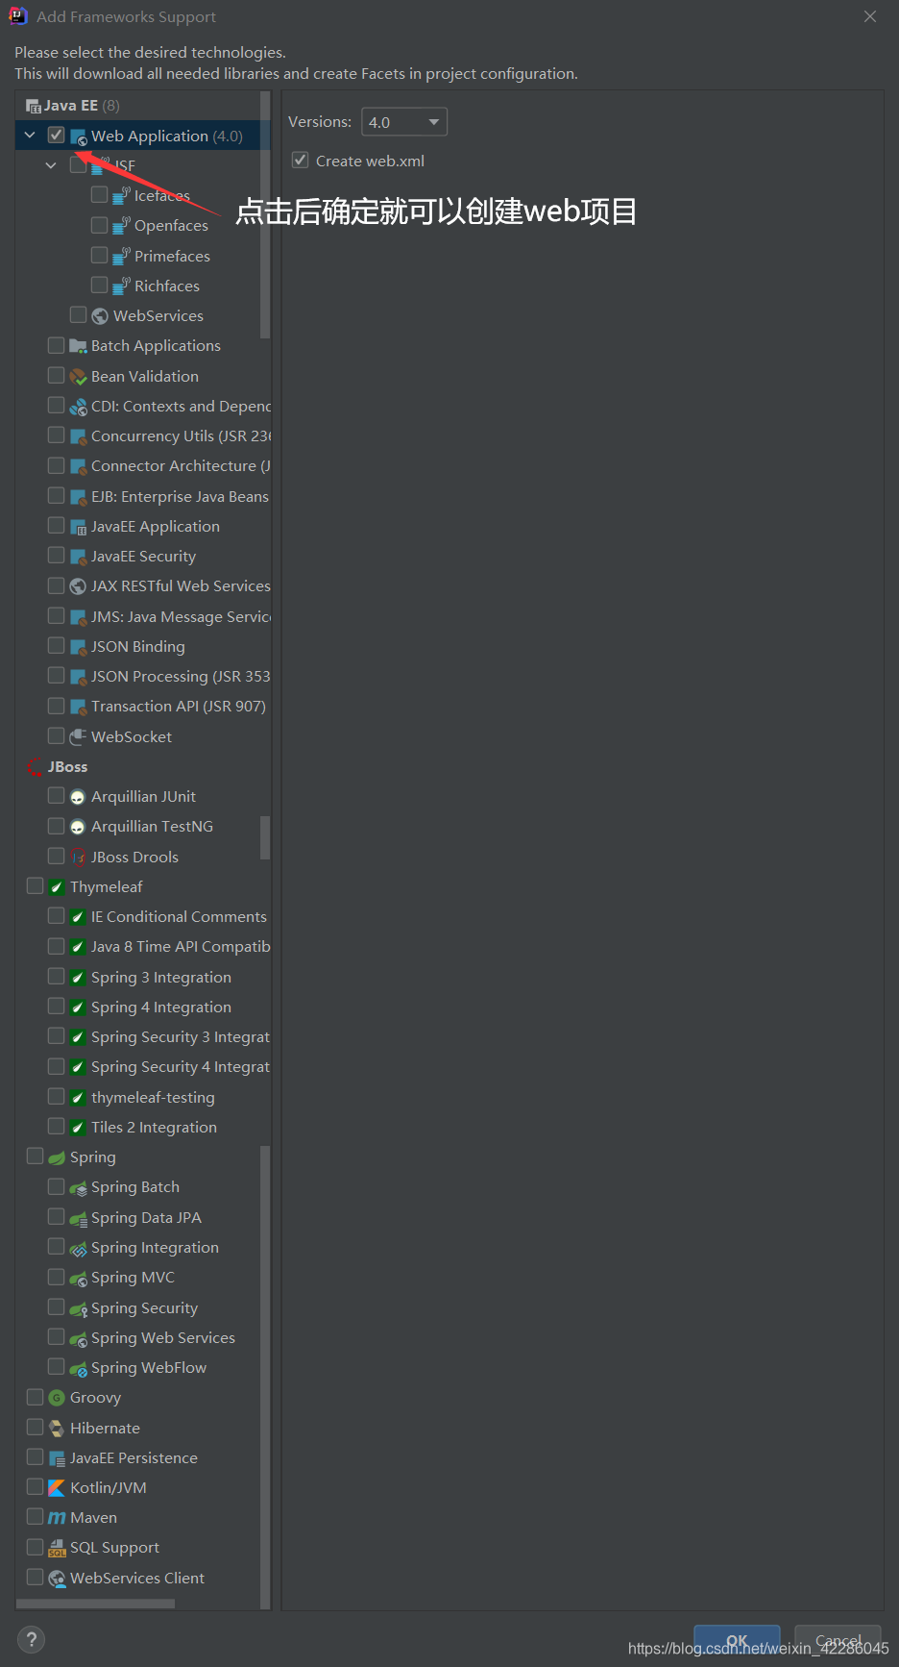Select Richfaces in the tree

[x=167, y=286]
